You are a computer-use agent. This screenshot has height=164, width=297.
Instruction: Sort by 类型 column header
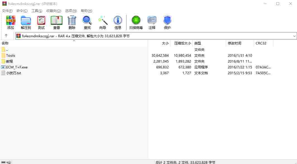tap(209, 43)
